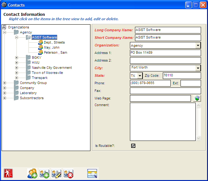This screenshot has width=208, height=181.
Task: Click the add contact card icon
Action: (44, 173)
